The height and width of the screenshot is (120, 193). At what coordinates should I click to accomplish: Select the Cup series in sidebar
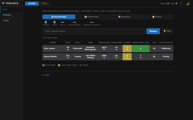11,10
